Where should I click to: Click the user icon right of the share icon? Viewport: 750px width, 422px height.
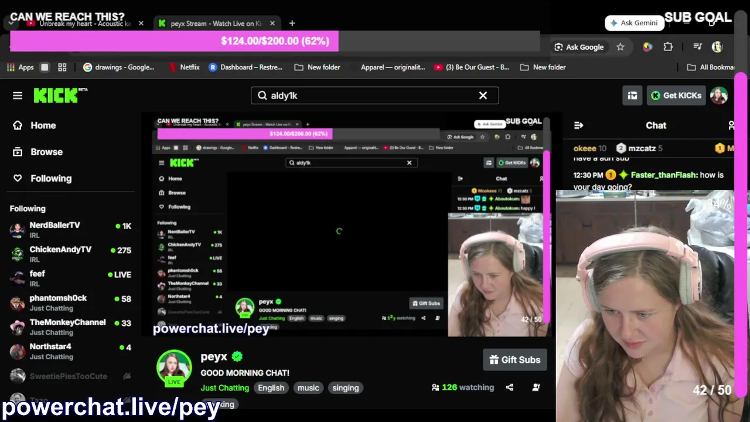(x=536, y=387)
